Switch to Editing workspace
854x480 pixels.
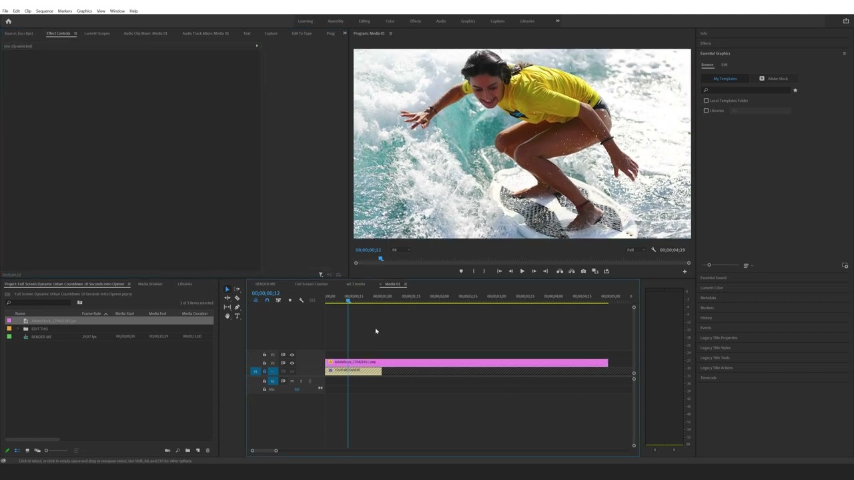[x=364, y=21]
